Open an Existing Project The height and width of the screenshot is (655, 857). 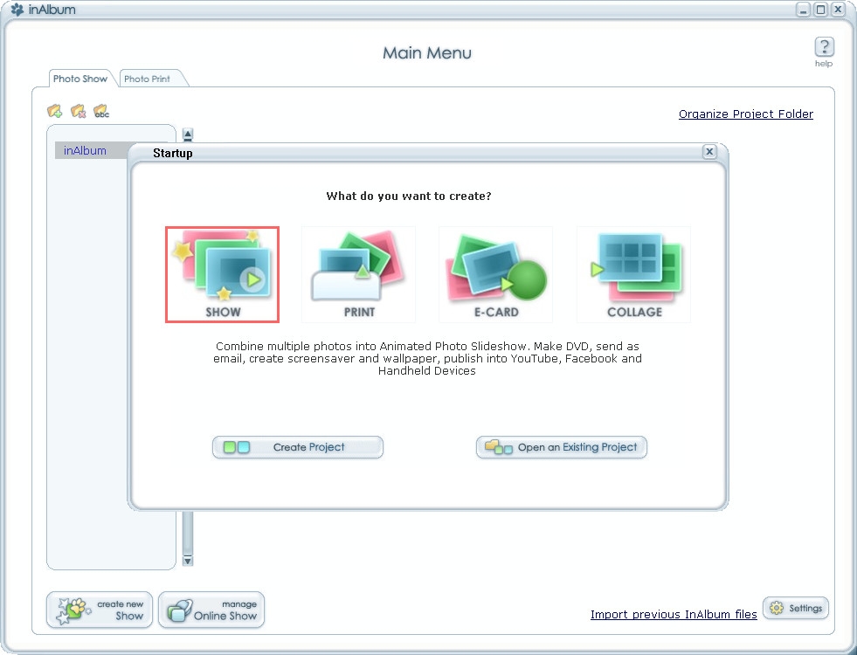coord(561,446)
